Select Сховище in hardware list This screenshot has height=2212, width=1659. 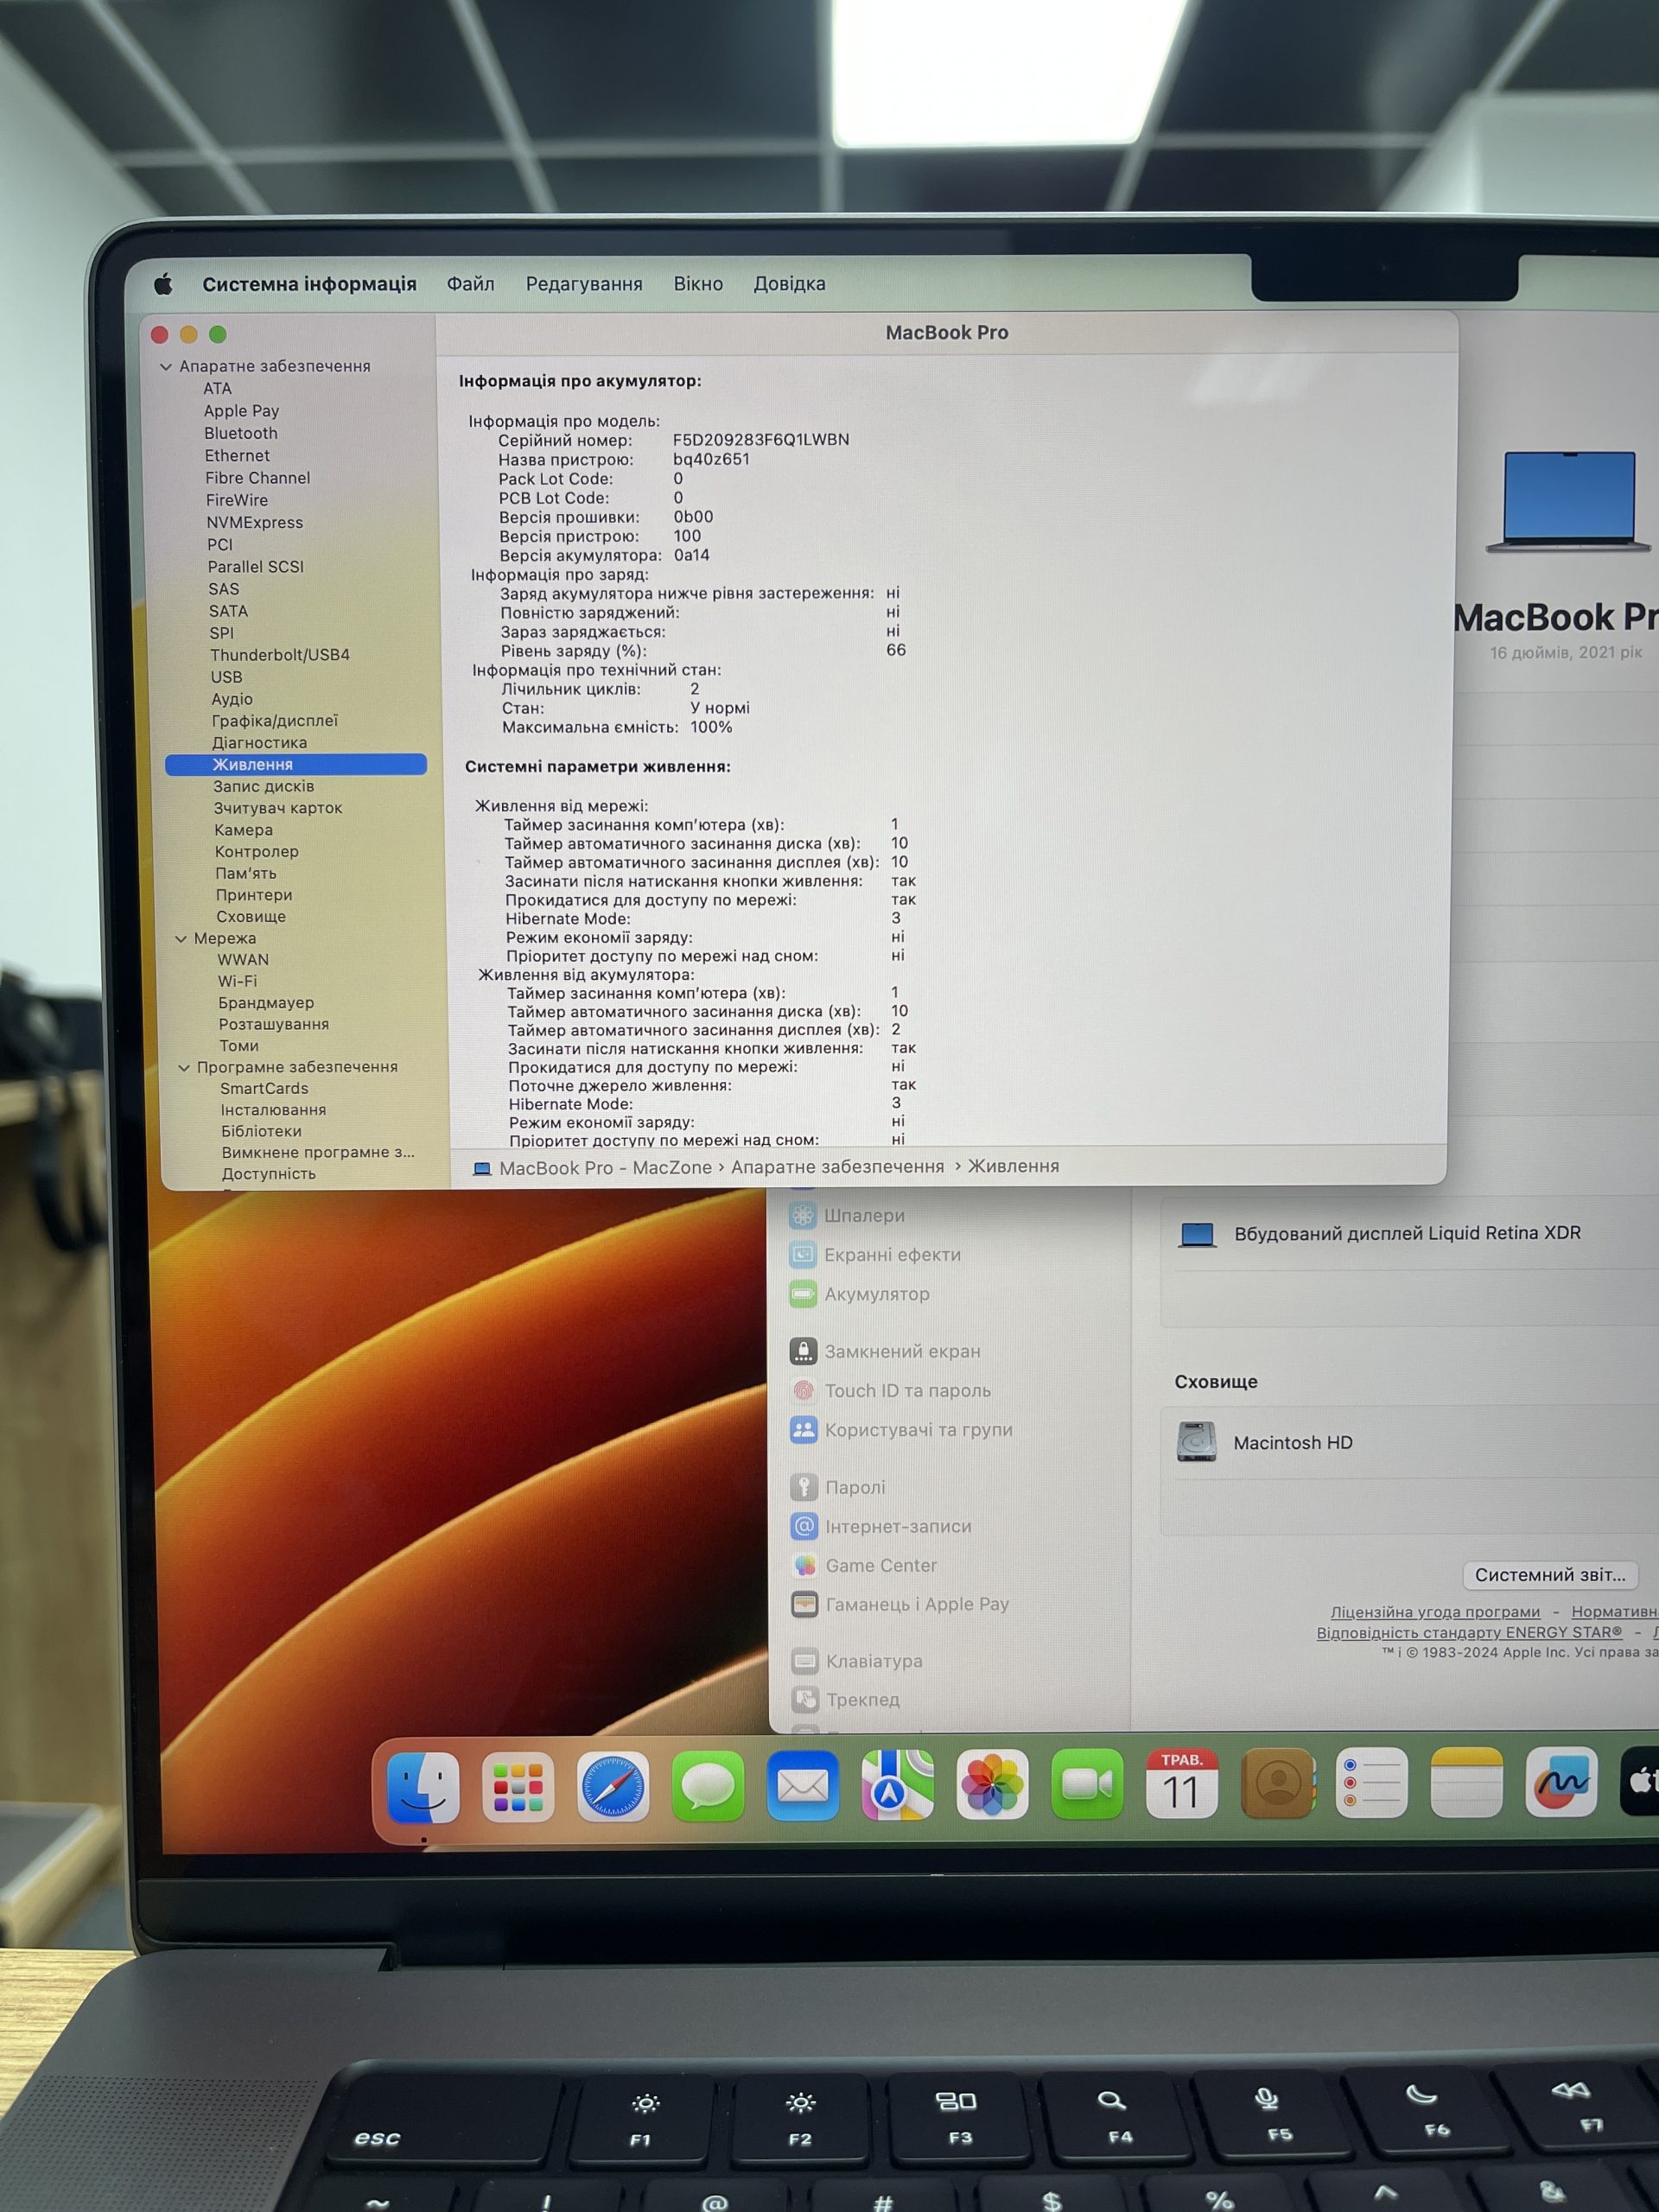pos(251,917)
